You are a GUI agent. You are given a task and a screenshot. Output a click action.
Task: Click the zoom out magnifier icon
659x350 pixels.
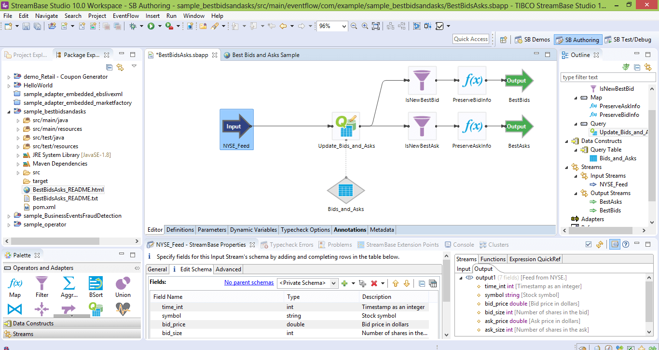[354, 26]
